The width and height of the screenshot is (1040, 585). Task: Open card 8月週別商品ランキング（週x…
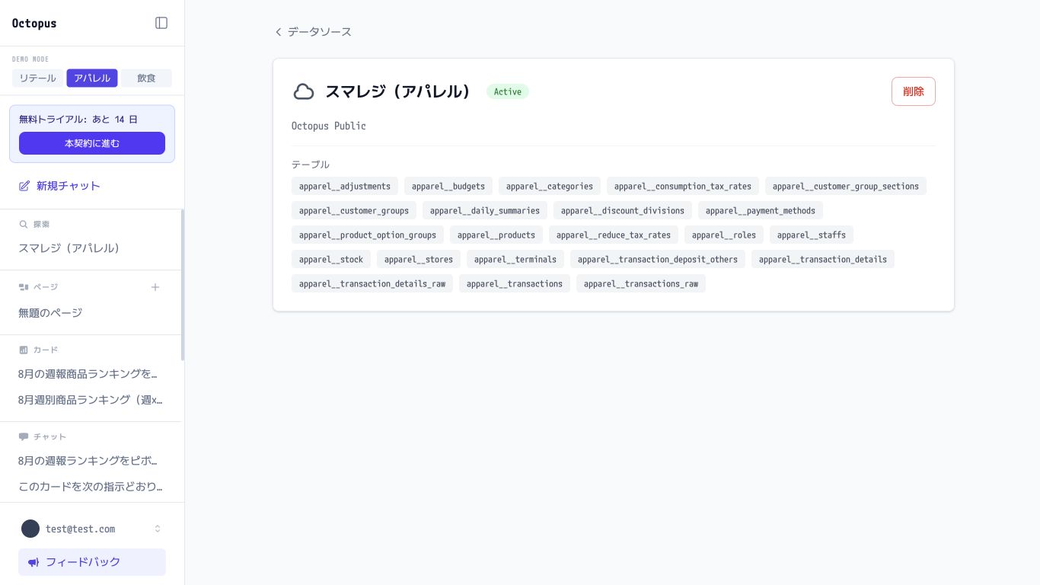(x=91, y=400)
